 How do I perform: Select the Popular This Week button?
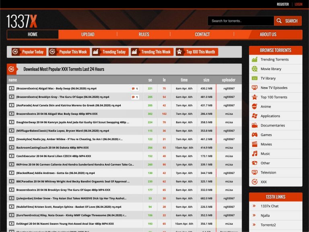coord(69,52)
